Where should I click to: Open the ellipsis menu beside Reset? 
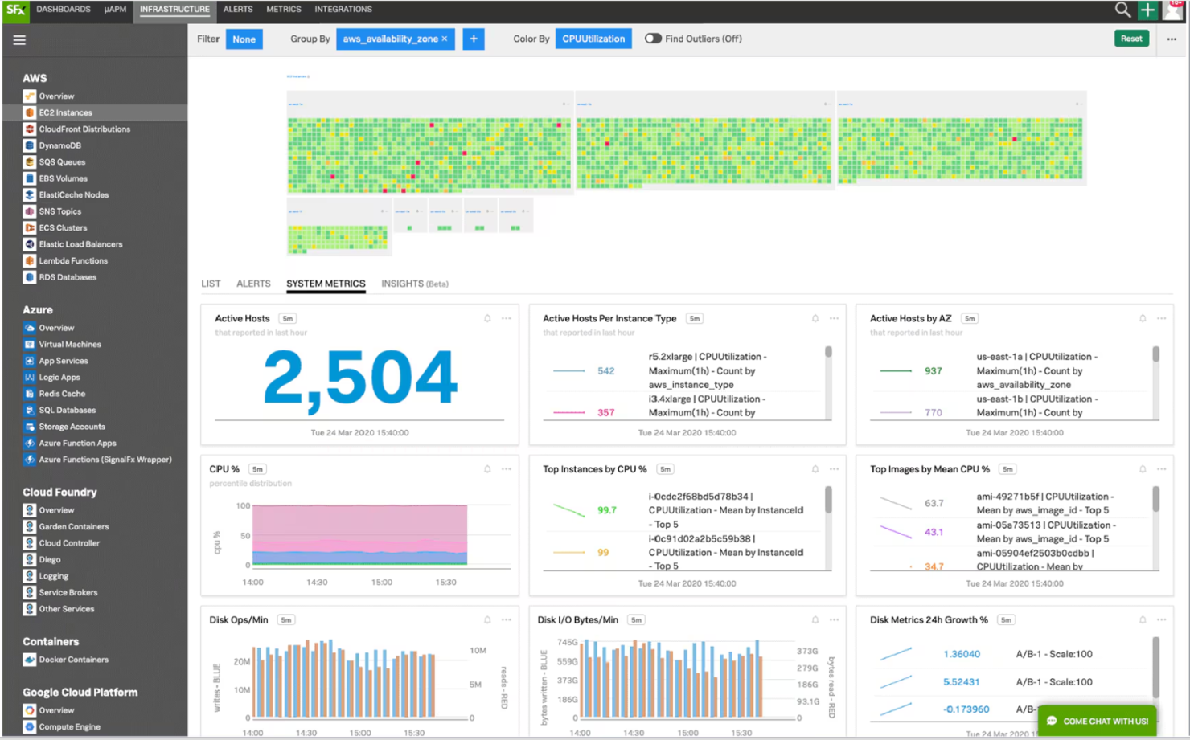1172,39
